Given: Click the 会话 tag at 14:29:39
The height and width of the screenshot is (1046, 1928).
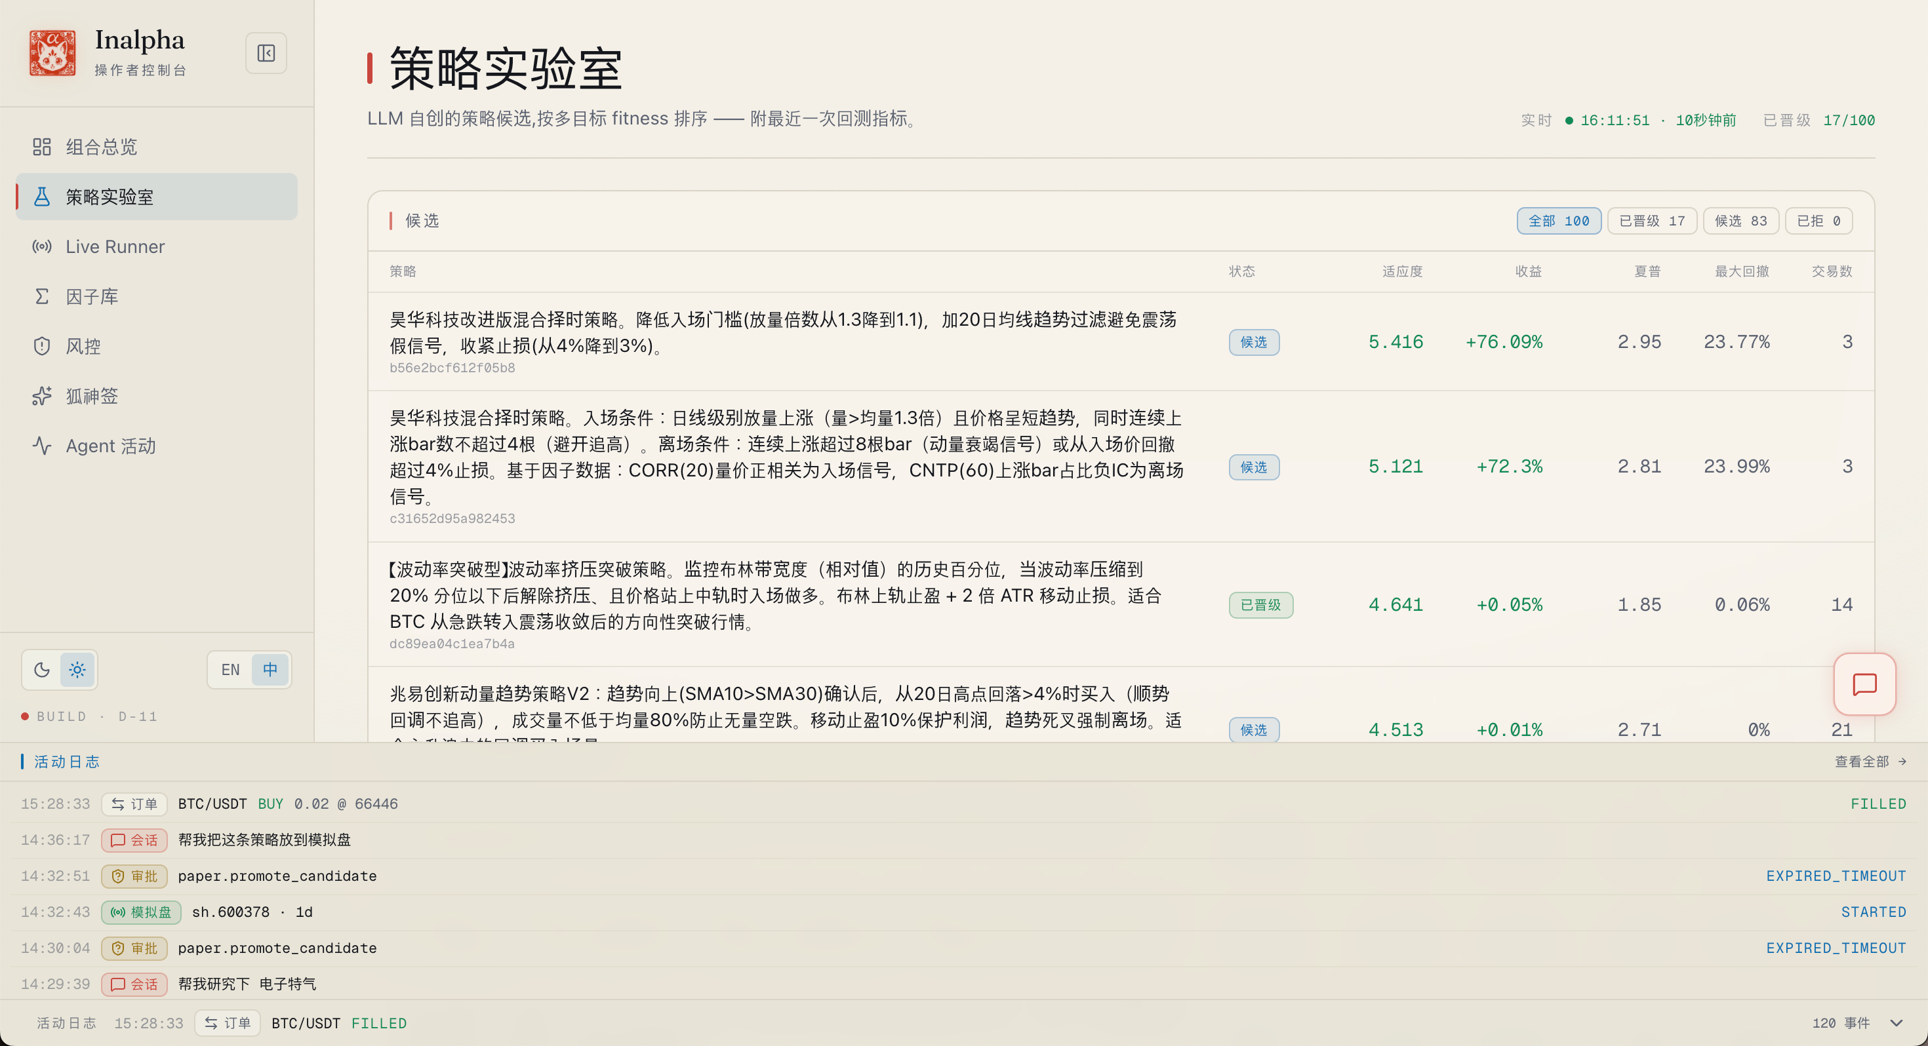Looking at the screenshot, I should pyautogui.click(x=134, y=984).
